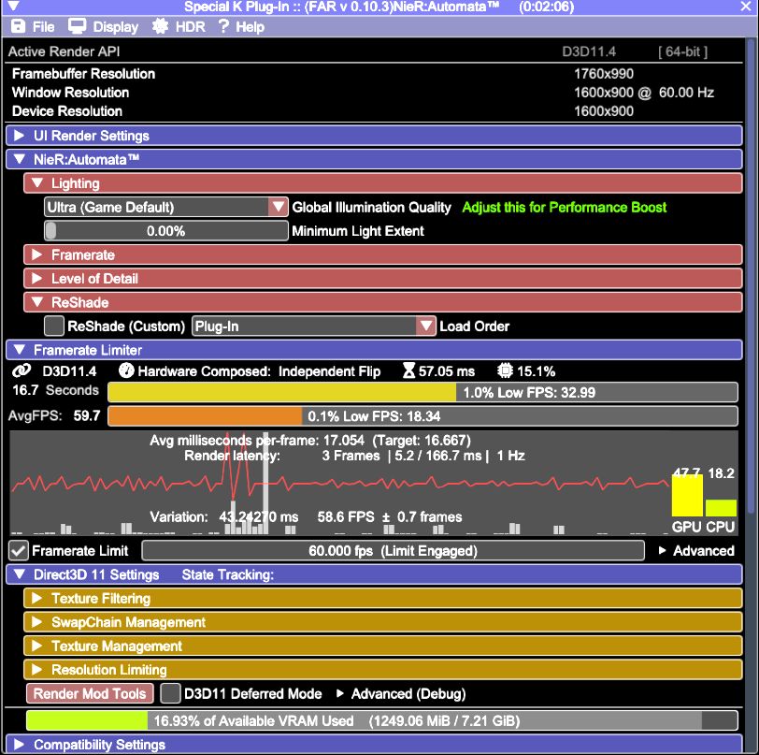Screen dimensions: 759x755
Task: Click the gauge icon beside Hardware Composed
Action: click(126, 370)
